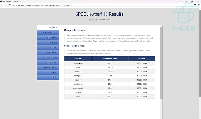Click the Composite Scores heading
The image size is (201, 119).
pyautogui.click(x=74, y=30)
